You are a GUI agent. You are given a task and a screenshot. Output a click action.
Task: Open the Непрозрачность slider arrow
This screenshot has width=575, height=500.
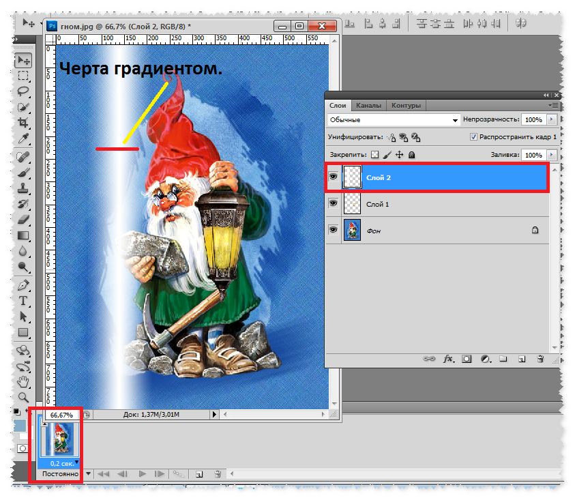pyautogui.click(x=552, y=119)
